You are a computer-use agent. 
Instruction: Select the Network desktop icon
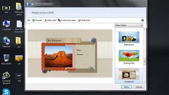coord(6,42)
